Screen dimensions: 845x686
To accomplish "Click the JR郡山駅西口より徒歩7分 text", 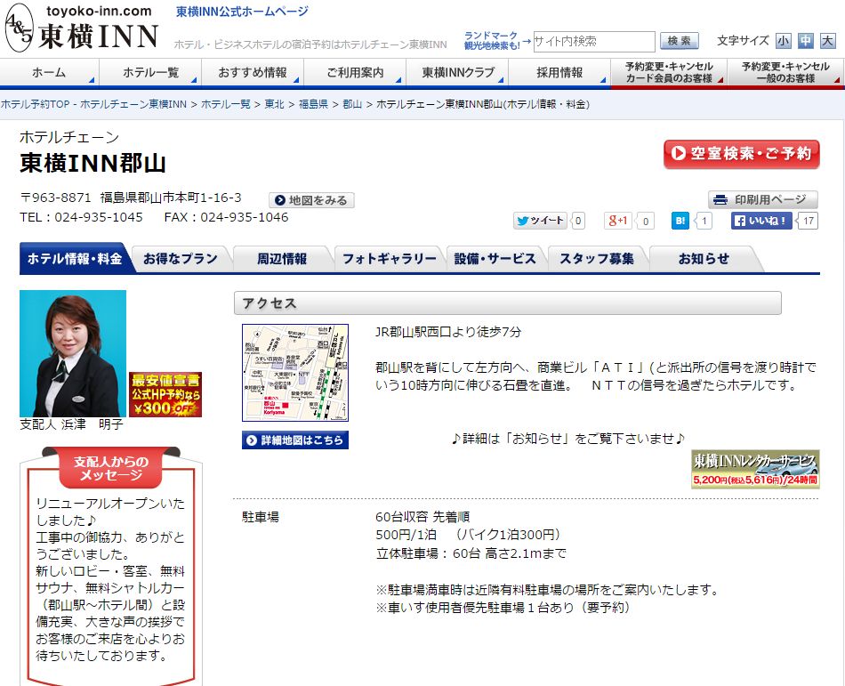I will [448, 332].
